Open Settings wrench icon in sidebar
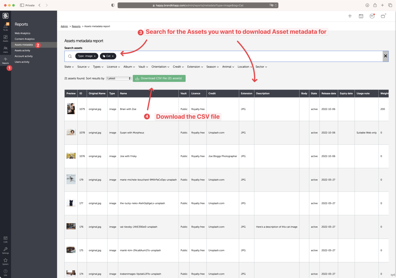This screenshot has height=278, width=396. (x=5, y=250)
